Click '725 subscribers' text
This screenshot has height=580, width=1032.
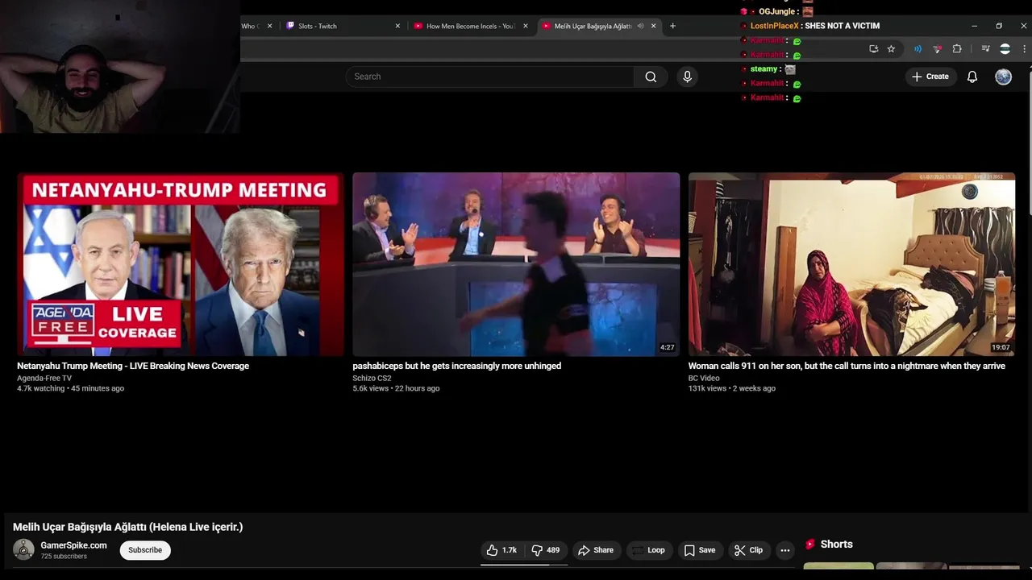(64, 557)
